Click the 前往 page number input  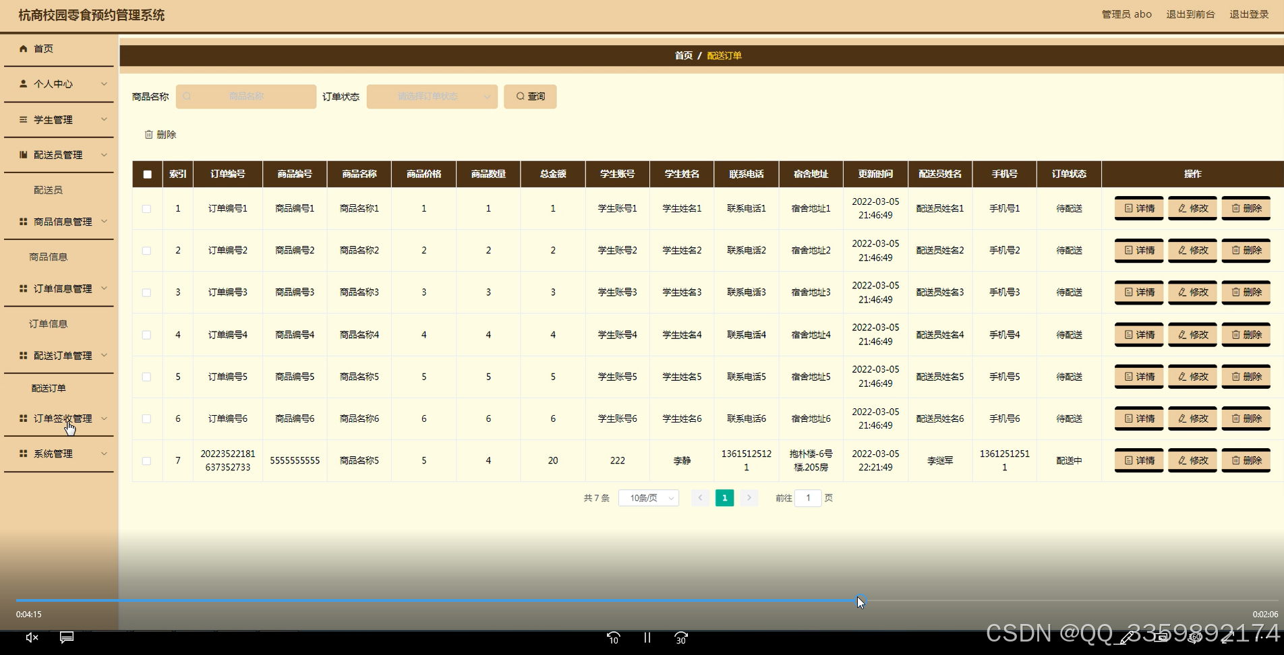tap(808, 498)
